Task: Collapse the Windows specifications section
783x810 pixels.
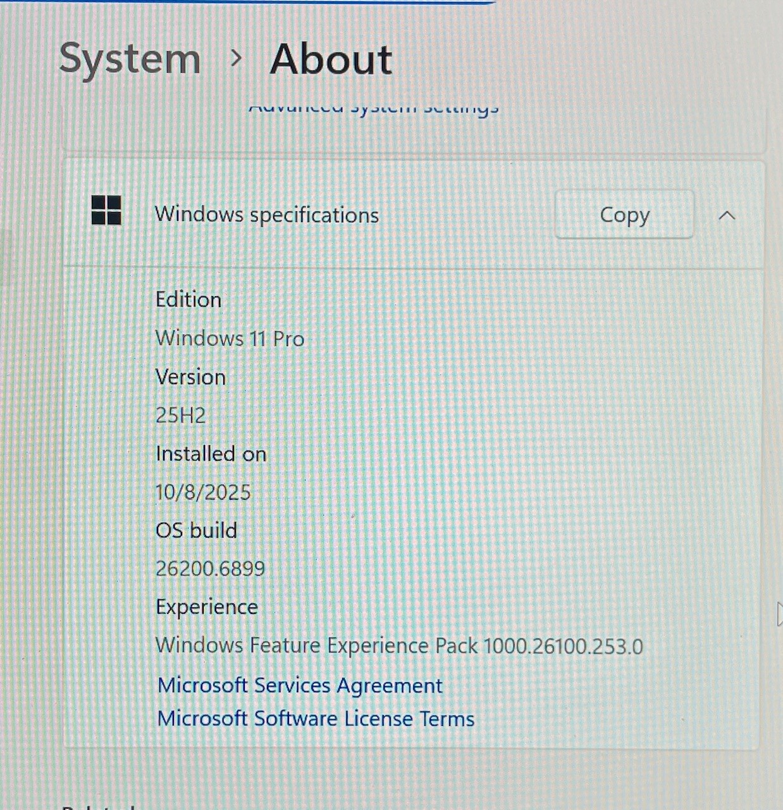Action: 727,216
